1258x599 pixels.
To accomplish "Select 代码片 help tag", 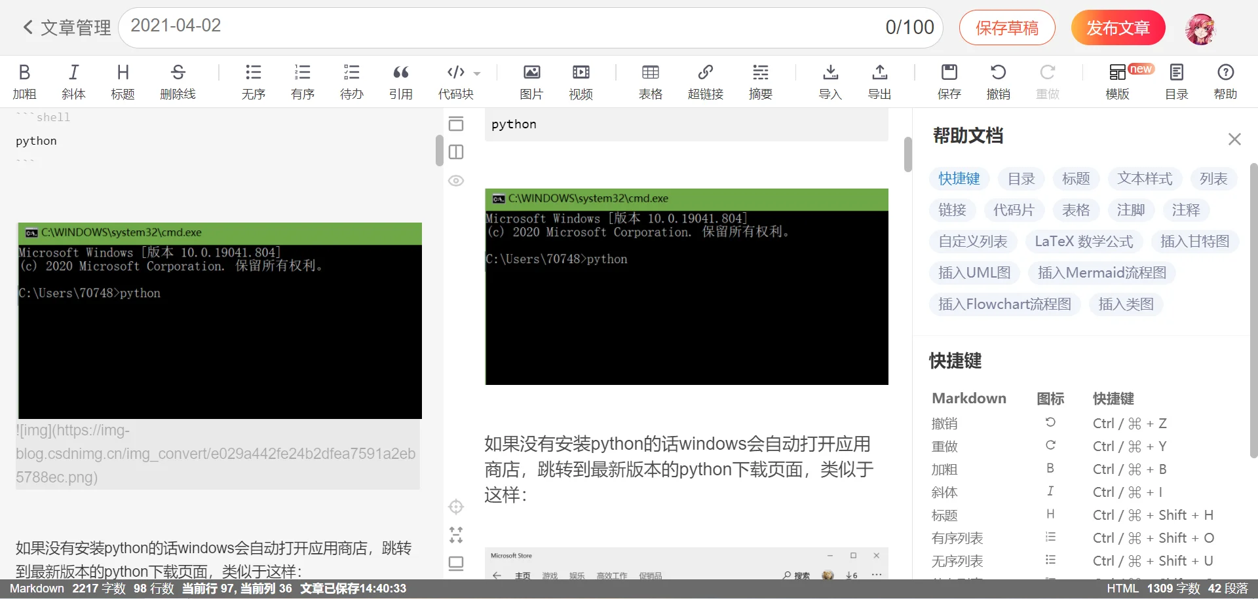I will [x=1014, y=209].
